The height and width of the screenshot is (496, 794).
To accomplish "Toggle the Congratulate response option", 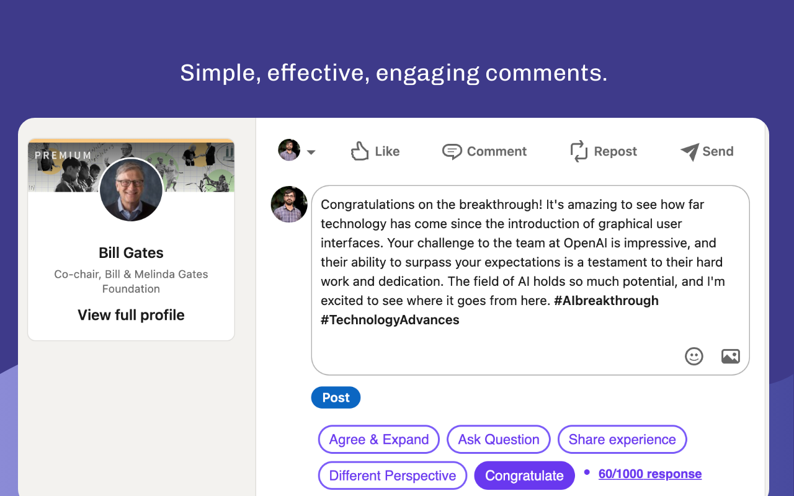I will click(524, 476).
